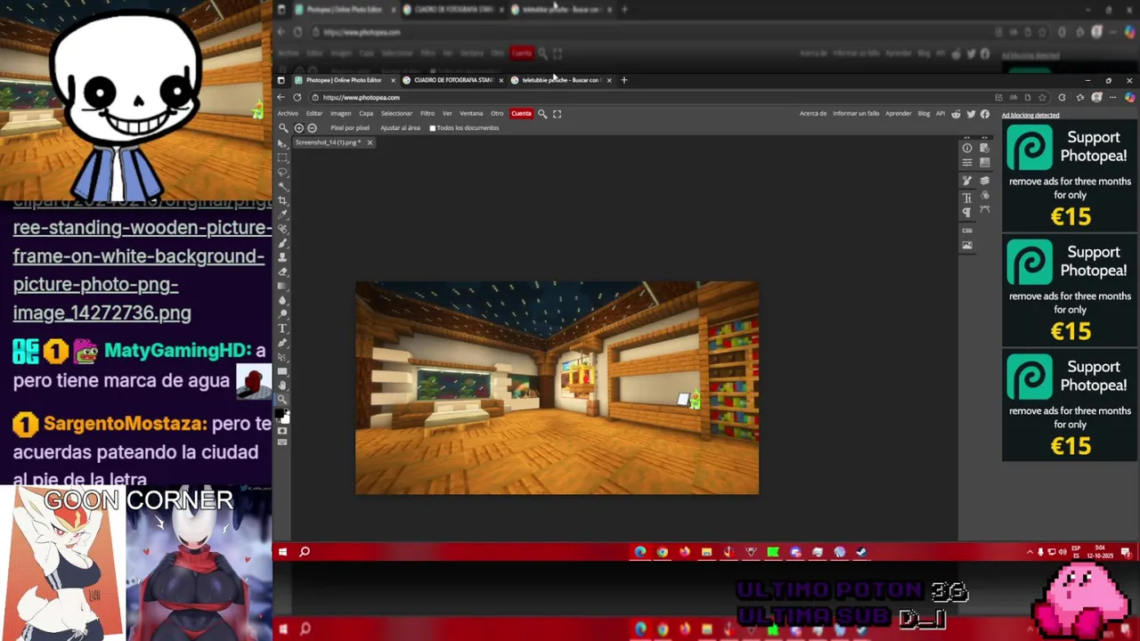Set the background white color swatch
The width and height of the screenshot is (1140, 641).
286,419
